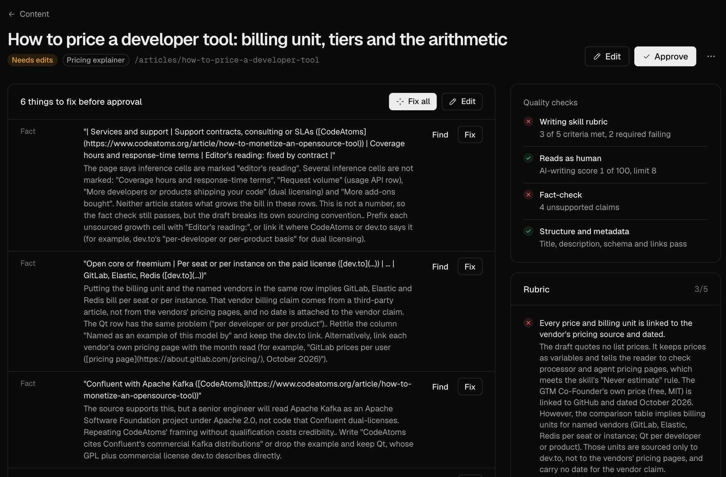This screenshot has height=477, width=726.
Task: Open the Fact-check quality check
Action: 615,201
